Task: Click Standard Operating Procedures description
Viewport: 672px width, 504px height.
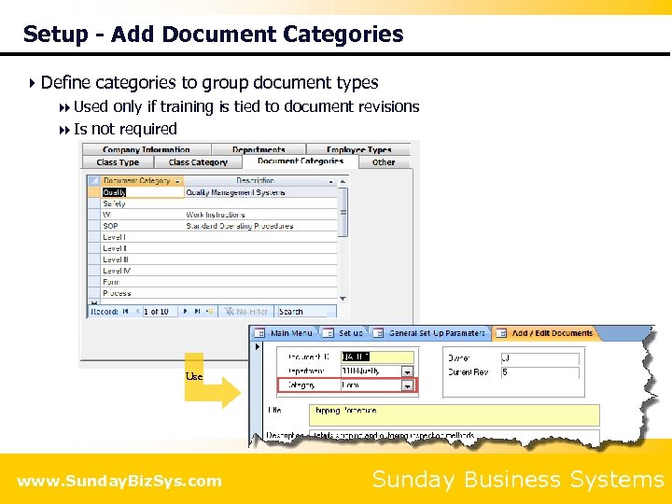Action: pyautogui.click(x=261, y=226)
